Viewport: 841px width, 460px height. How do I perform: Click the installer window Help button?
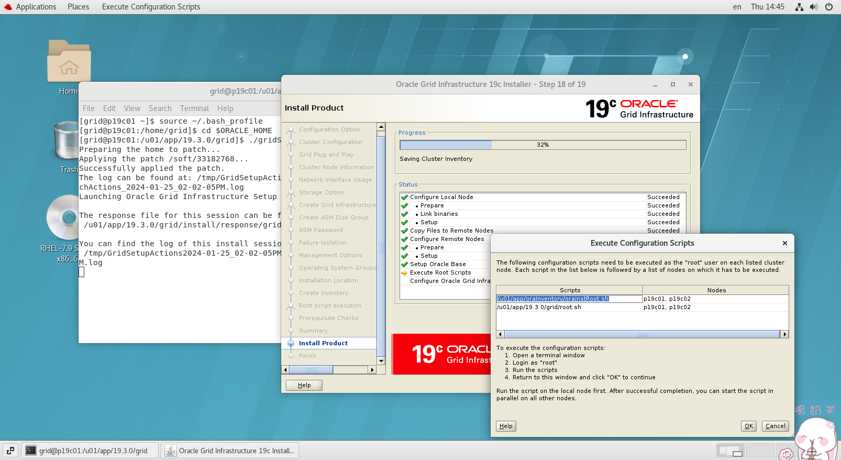[x=304, y=385]
